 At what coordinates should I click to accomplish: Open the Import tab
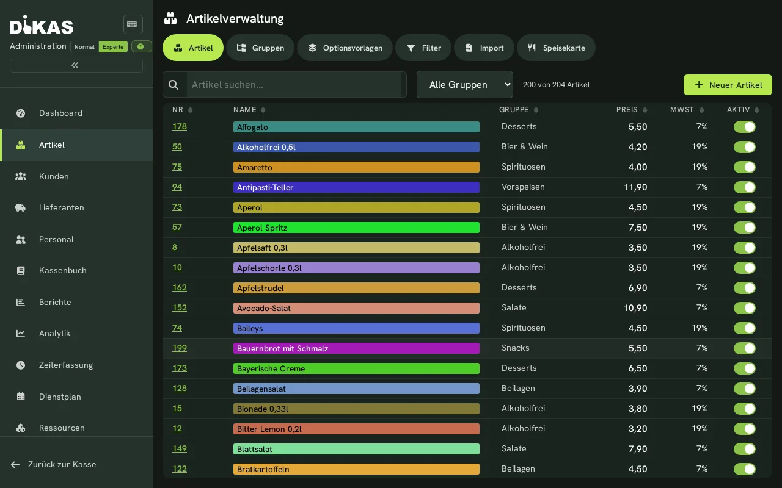coord(484,48)
